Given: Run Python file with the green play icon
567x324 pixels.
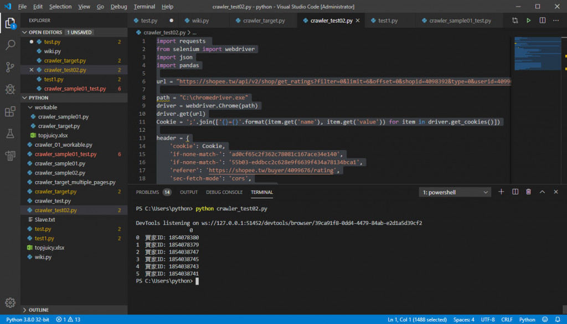Looking at the screenshot, I should point(528,20).
